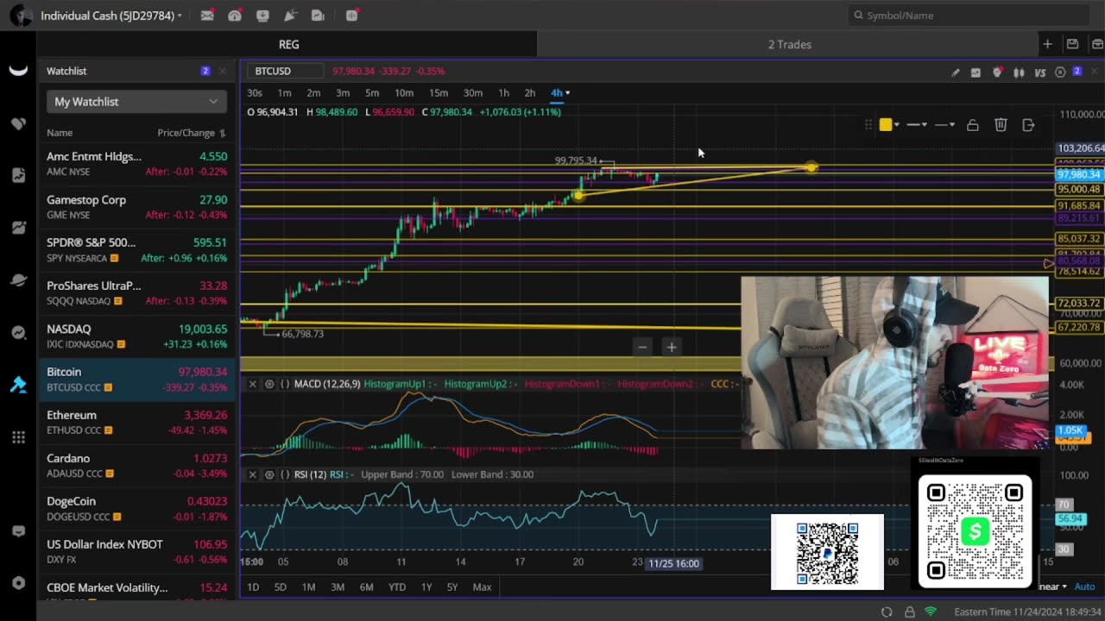
Task: Click the wifi connection icon in status bar
Action: [931, 612]
